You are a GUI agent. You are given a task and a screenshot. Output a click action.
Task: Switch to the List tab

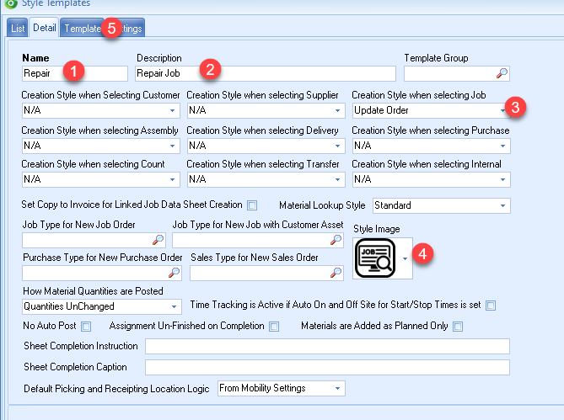tap(17, 28)
